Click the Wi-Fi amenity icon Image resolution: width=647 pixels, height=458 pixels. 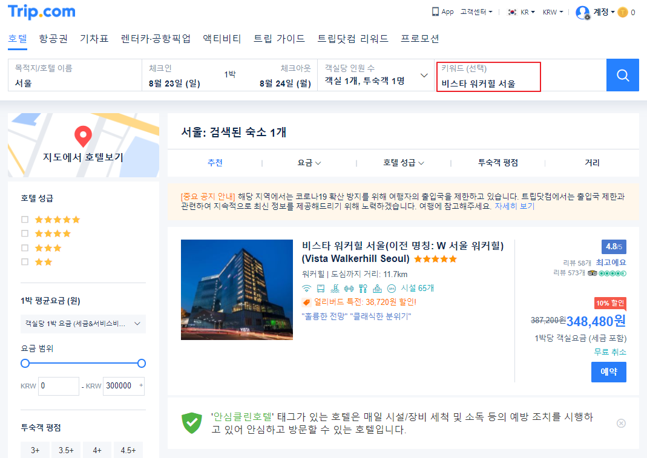coord(307,288)
